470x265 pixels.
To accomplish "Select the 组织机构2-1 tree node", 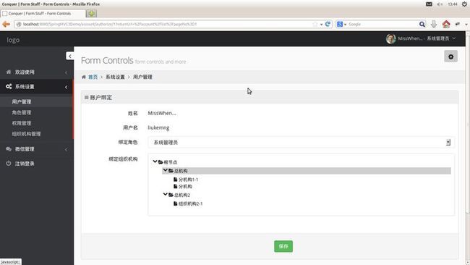I will [x=191, y=203].
